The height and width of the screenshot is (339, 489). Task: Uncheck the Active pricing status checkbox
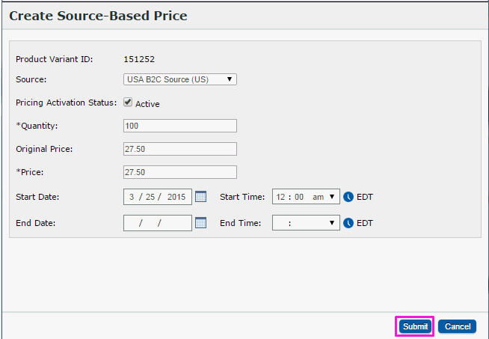point(128,102)
